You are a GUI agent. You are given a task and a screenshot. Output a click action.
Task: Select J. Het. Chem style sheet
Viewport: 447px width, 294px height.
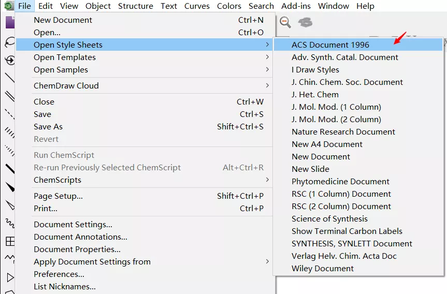[358, 95]
